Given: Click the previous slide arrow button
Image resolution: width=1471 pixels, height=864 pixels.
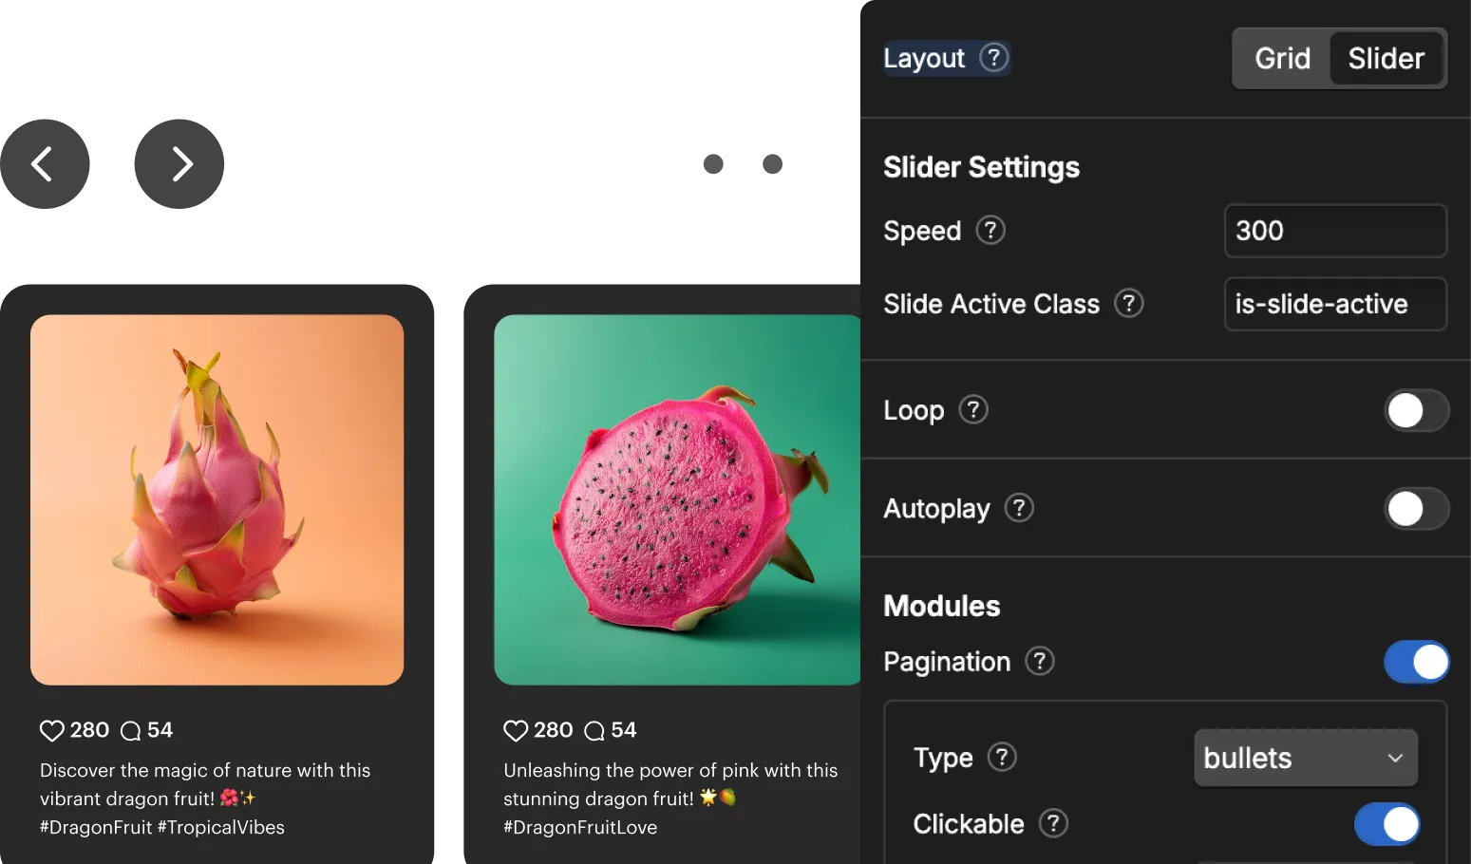Looking at the screenshot, I should click(45, 164).
